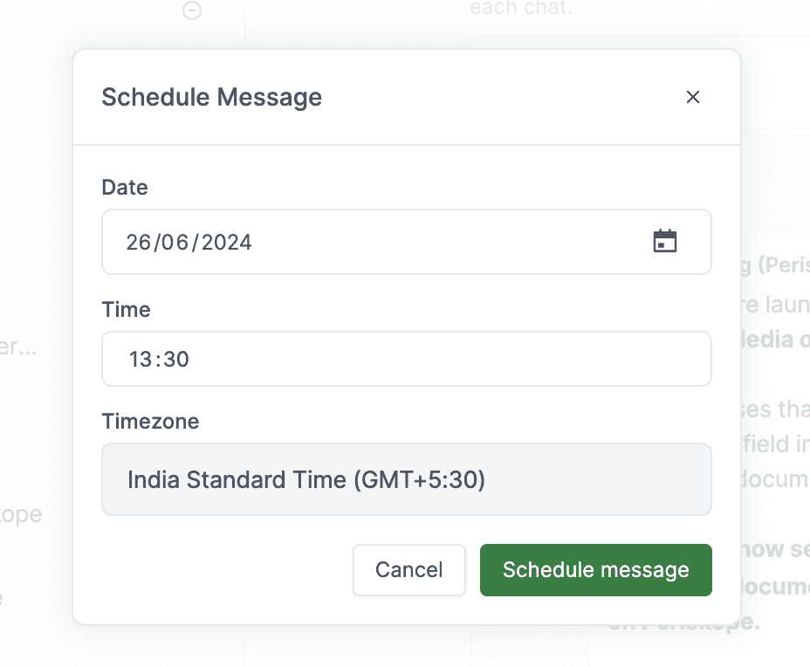Select the year 2024 in Date field

pyautogui.click(x=226, y=242)
